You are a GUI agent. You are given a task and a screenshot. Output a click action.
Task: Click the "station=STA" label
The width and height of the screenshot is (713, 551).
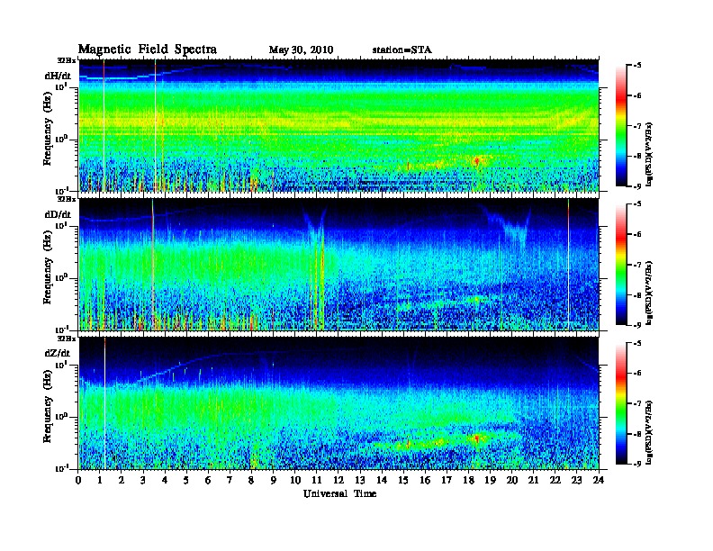402,50
